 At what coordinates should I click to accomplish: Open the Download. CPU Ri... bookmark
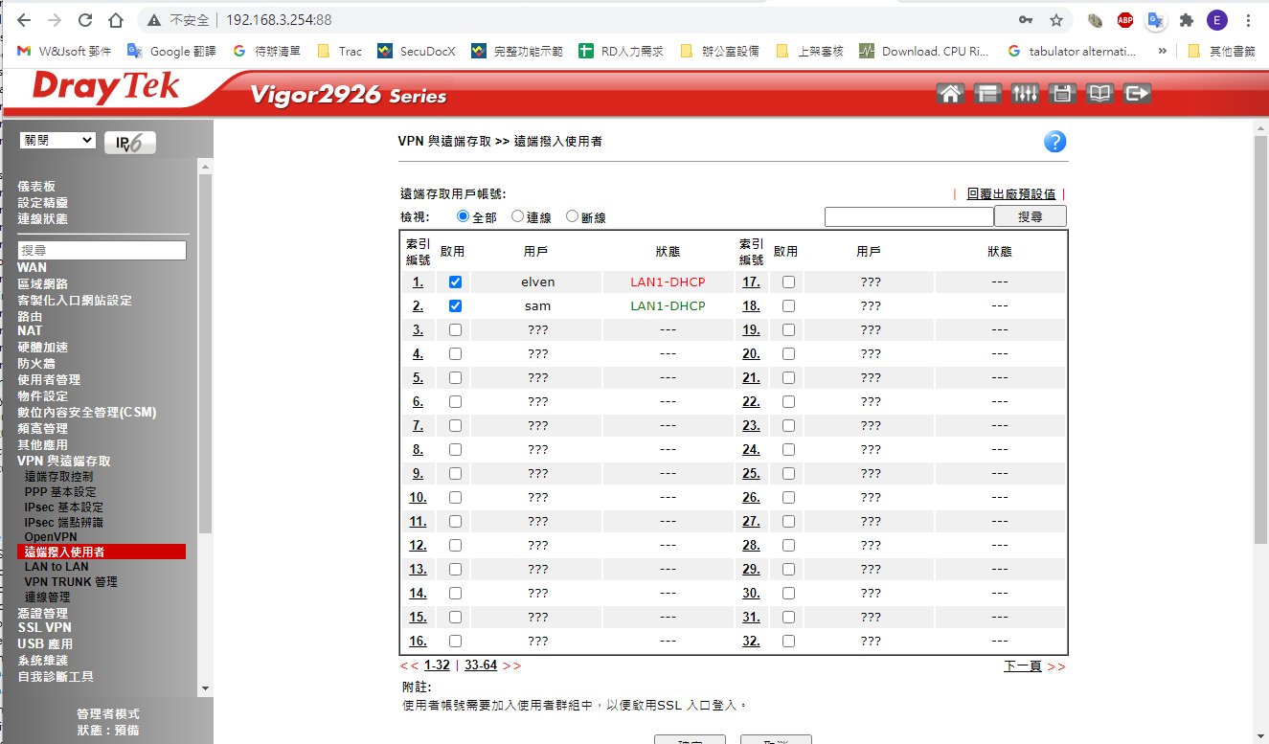[924, 51]
